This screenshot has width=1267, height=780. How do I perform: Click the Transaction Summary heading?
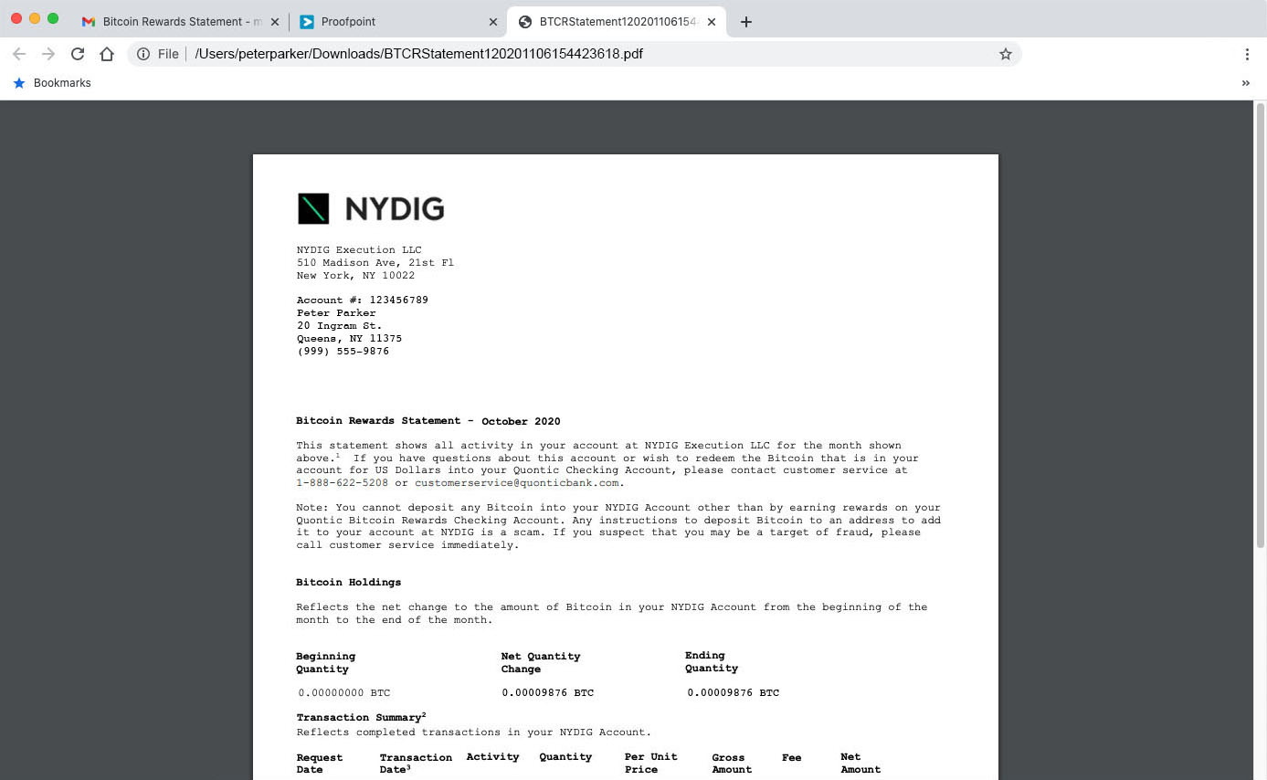pos(361,717)
